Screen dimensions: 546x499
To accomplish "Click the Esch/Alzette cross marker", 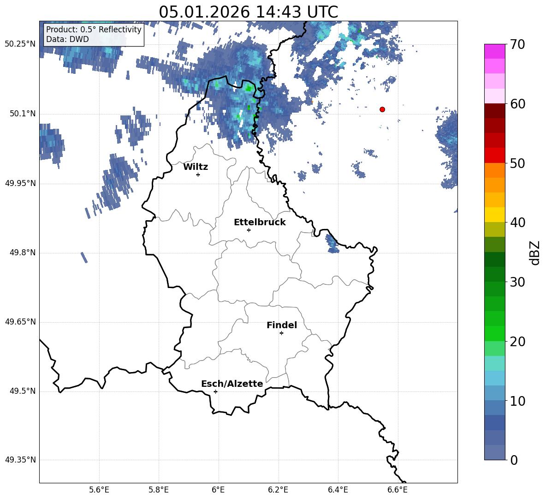I will (x=215, y=391).
